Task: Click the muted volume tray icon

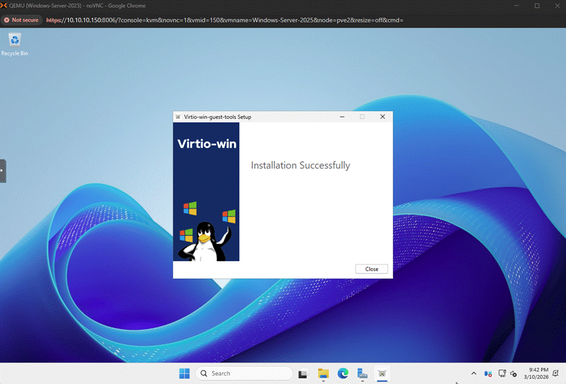Action: coord(513,373)
